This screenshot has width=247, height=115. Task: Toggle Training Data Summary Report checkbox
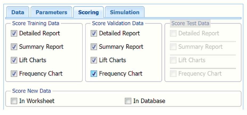14,47
